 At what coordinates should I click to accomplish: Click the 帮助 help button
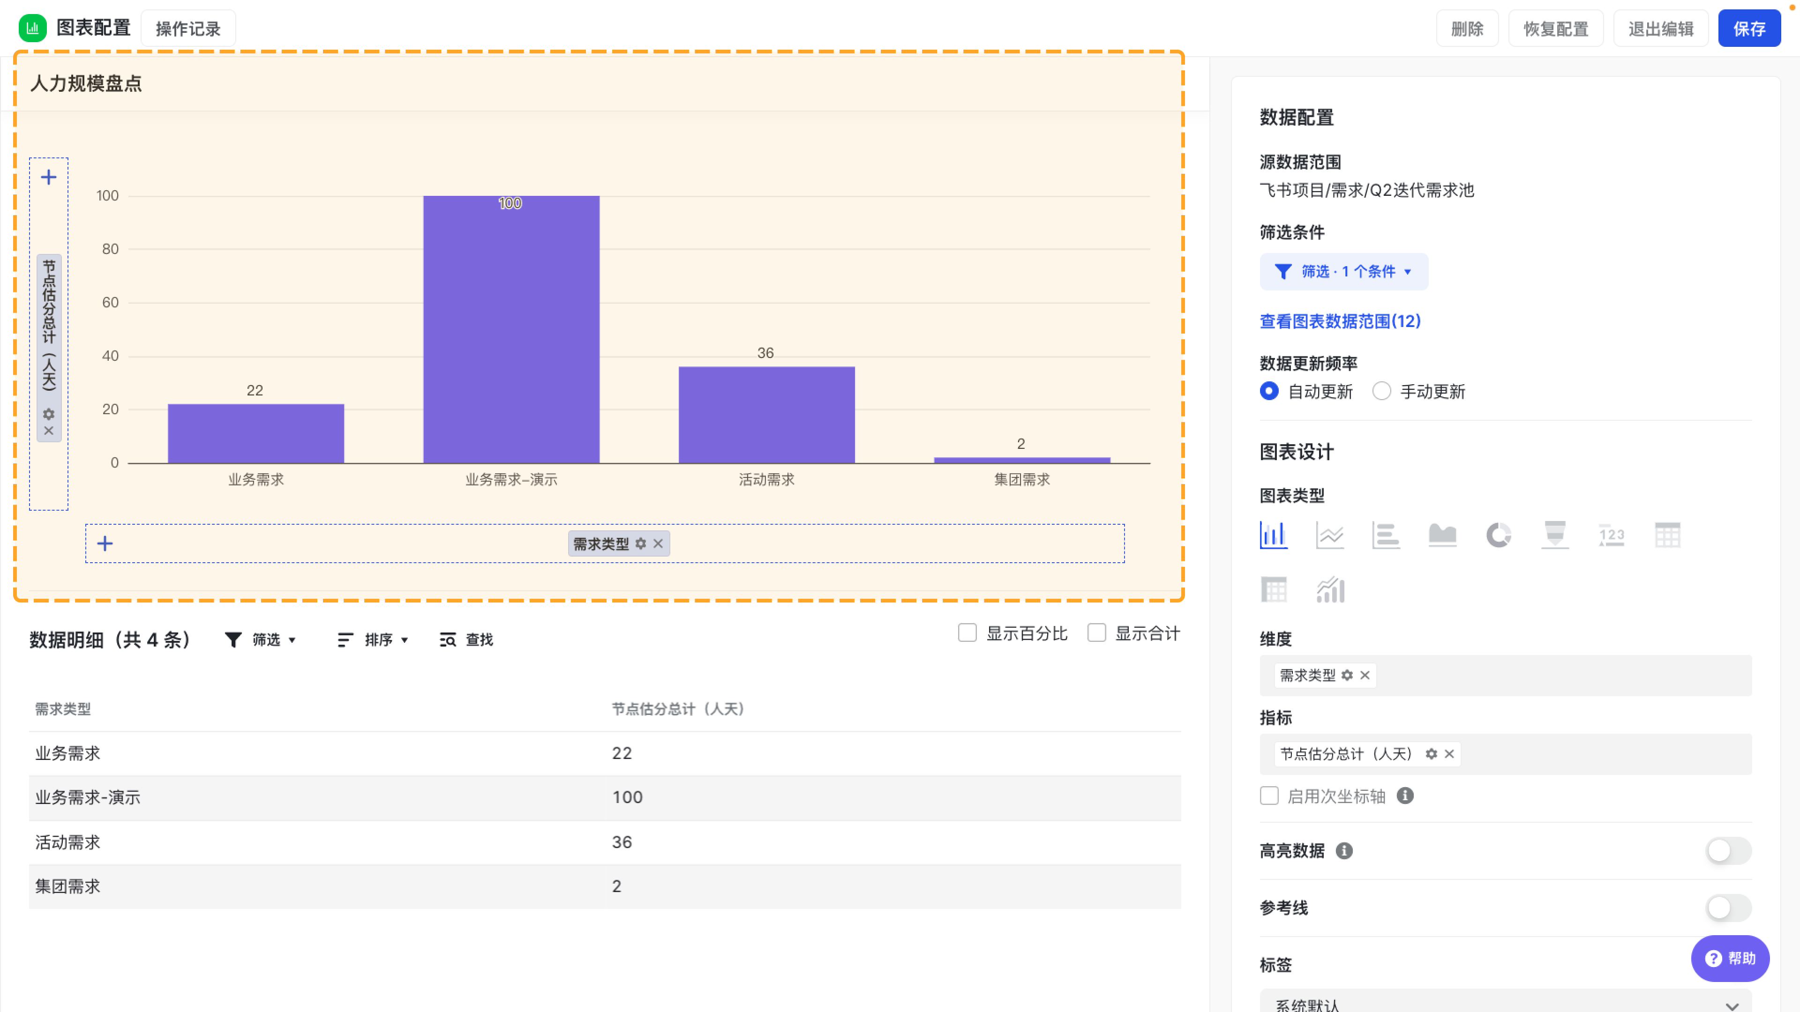point(1730,958)
